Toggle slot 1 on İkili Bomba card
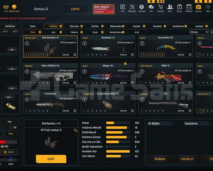The width and height of the screenshot is (213, 171). pyautogui.click(x=26, y=55)
